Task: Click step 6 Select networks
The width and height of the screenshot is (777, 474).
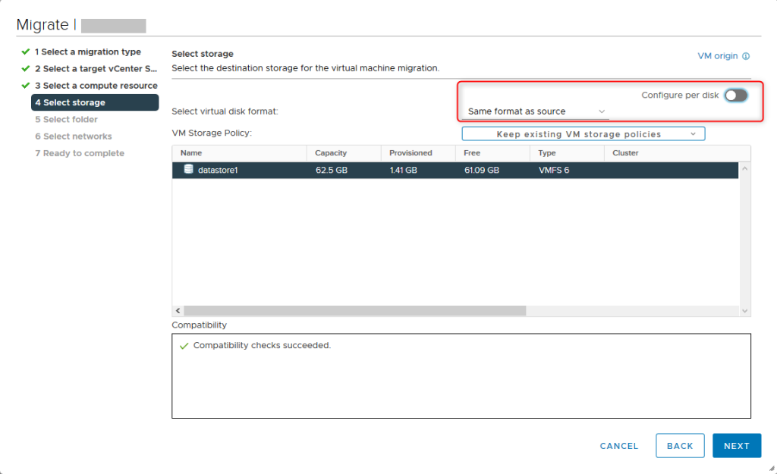Action: coord(74,137)
